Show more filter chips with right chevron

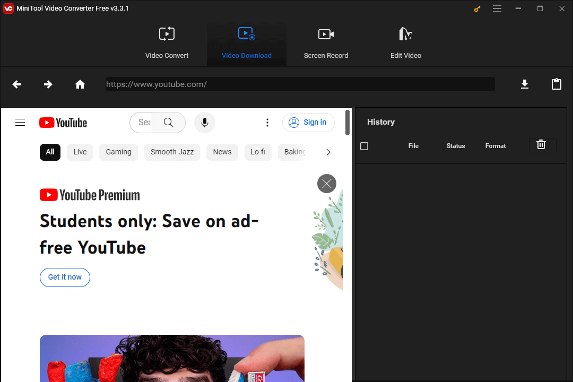pos(328,152)
